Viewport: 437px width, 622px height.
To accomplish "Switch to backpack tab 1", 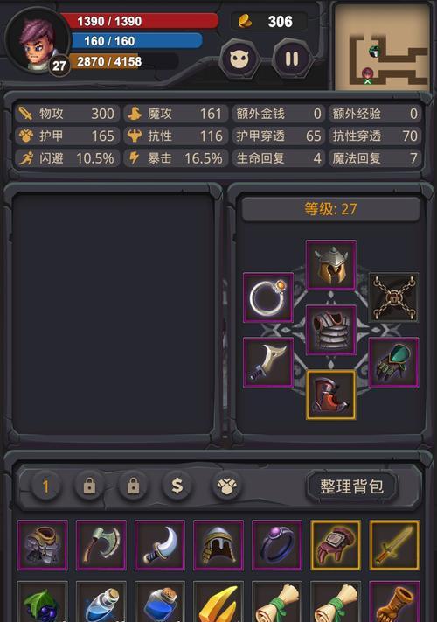I will [45, 486].
